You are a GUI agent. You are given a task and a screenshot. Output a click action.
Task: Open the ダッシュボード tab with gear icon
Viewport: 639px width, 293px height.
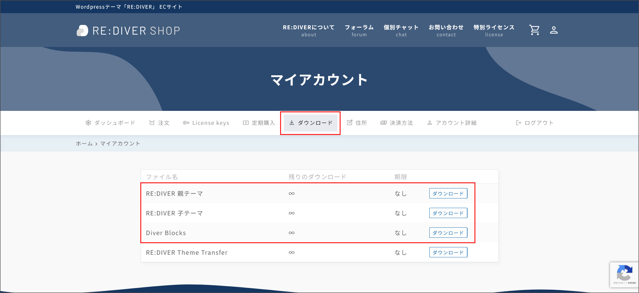click(110, 123)
